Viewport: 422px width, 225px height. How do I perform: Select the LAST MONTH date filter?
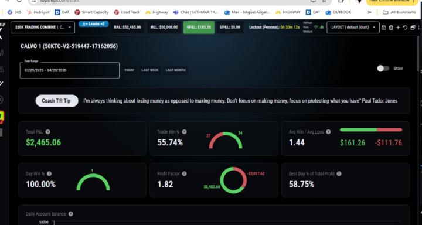[x=175, y=70]
